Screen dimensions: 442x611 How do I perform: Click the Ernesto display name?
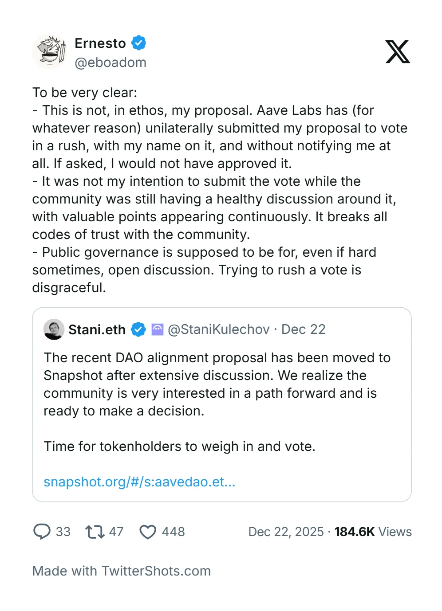(100, 43)
